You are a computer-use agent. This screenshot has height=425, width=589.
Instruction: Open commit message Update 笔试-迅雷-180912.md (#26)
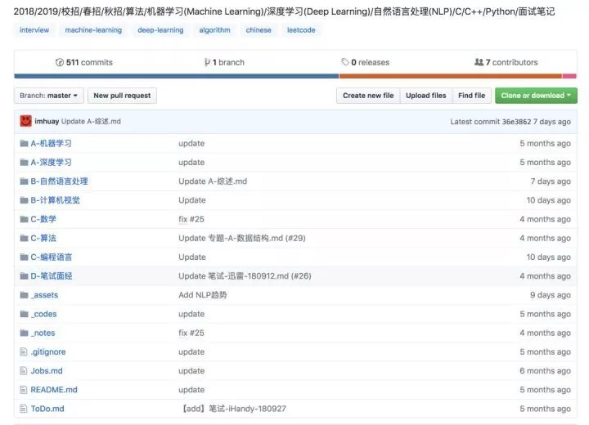[245, 276]
